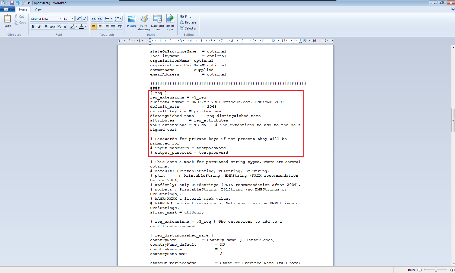Viewport: 455px width, 273px height.
Task: Open the WordPad application menu
Action: click(7, 9)
